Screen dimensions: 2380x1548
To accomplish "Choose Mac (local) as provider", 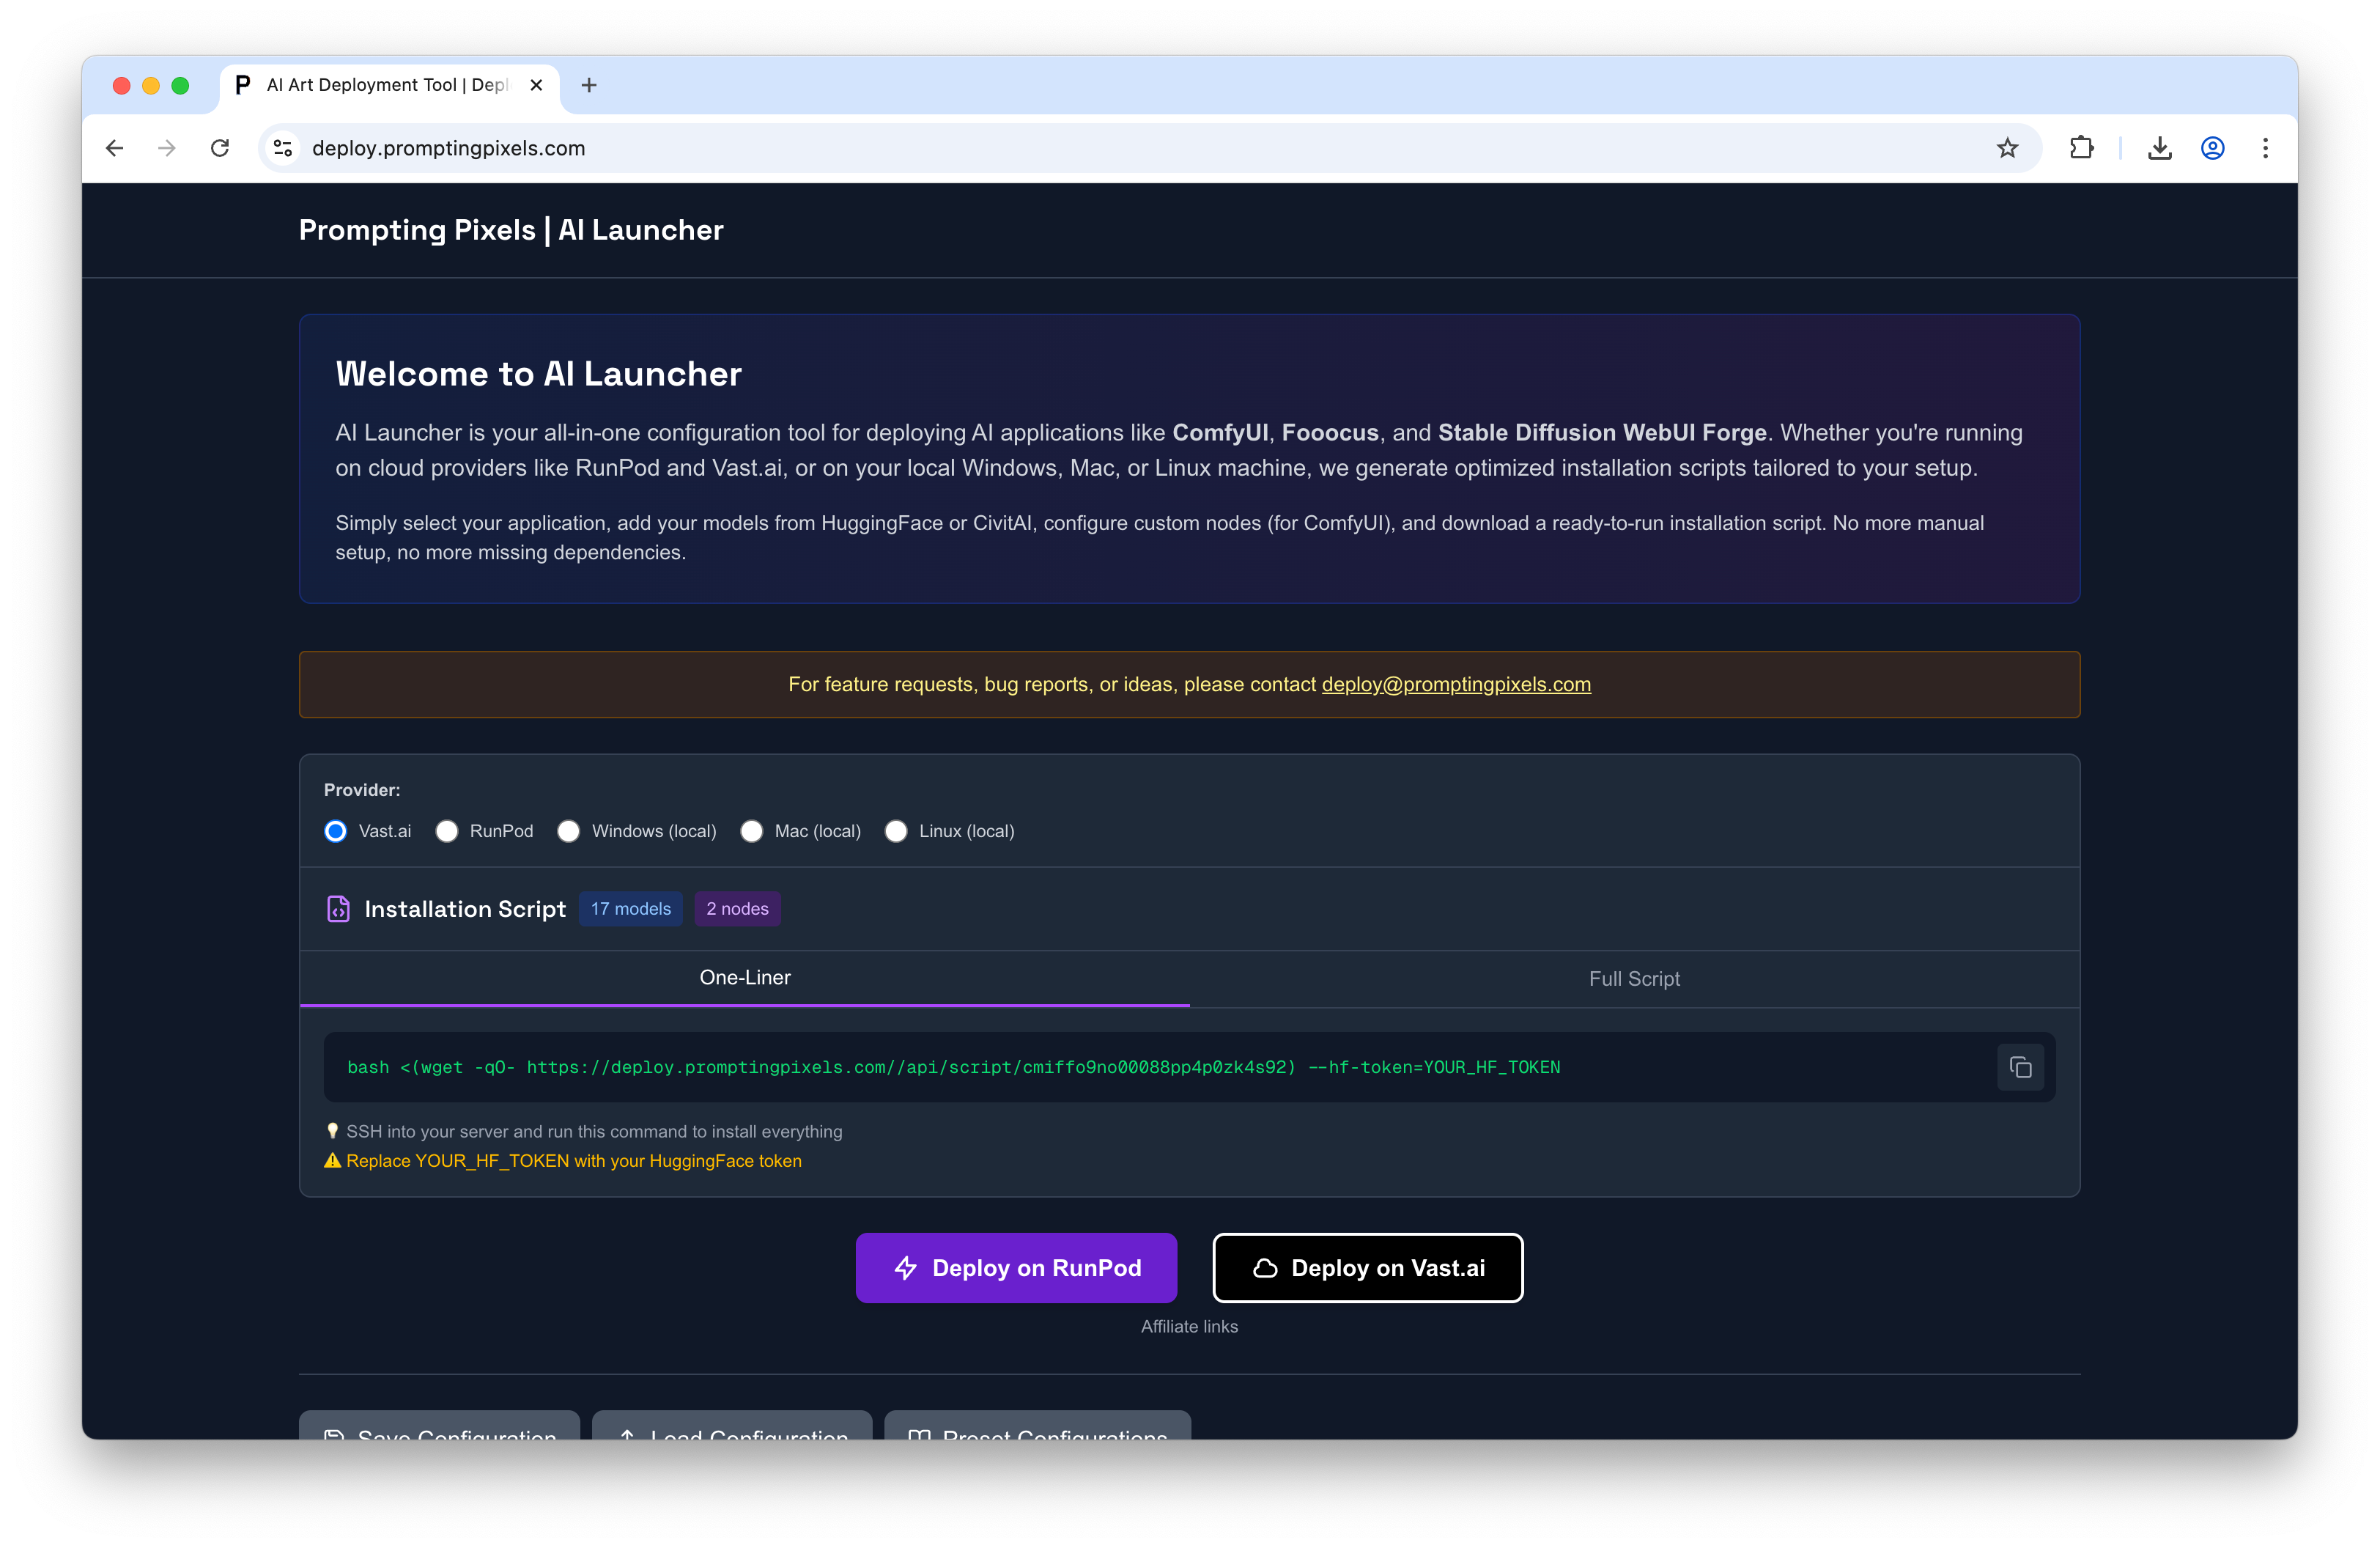I will point(752,831).
